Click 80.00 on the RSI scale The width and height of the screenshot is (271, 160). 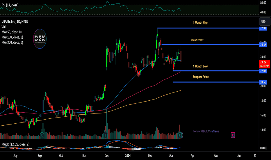click(263, 3)
